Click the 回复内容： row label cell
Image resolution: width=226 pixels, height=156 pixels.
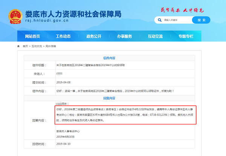(40, 120)
